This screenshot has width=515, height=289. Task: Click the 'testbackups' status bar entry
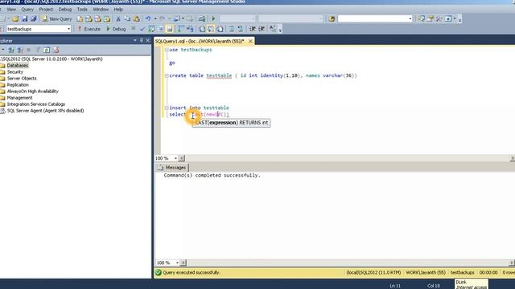(462, 273)
